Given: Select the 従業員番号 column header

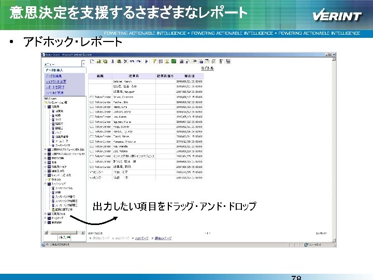Looking at the screenshot, I should click(x=165, y=76).
